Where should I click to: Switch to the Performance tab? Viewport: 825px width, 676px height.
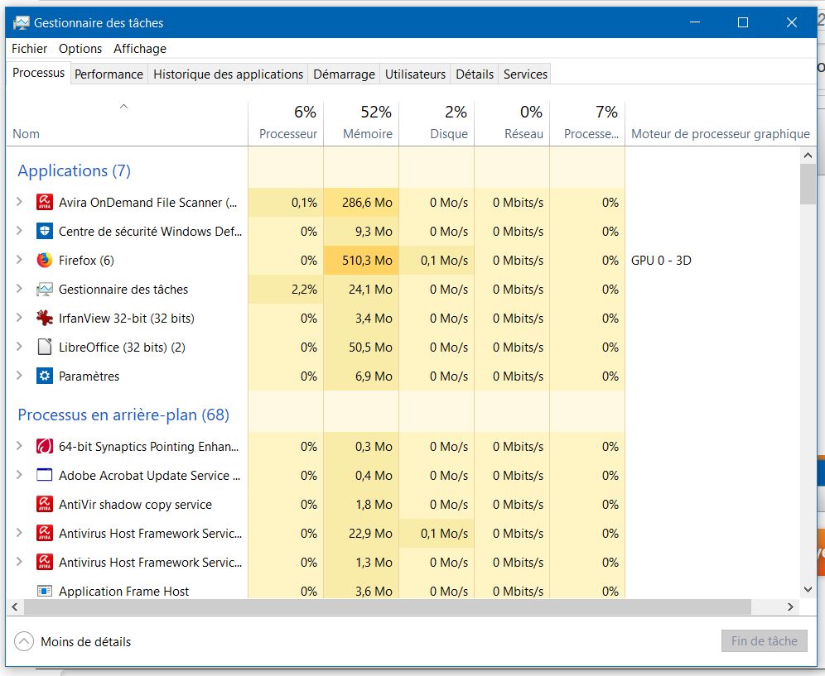[x=109, y=74]
